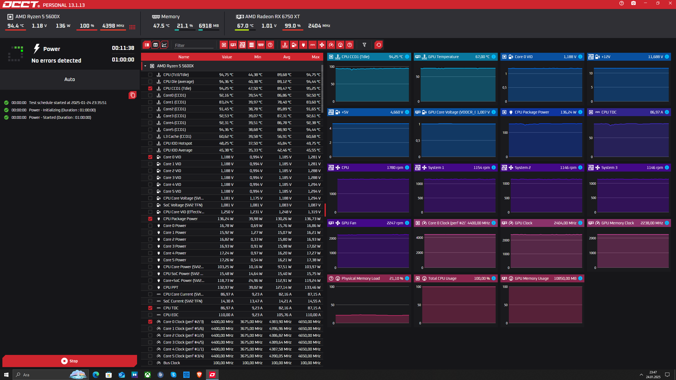Collapse the AMD Ryzen 5 5600X tree group
This screenshot has width=676, height=380.
[x=145, y=66]
